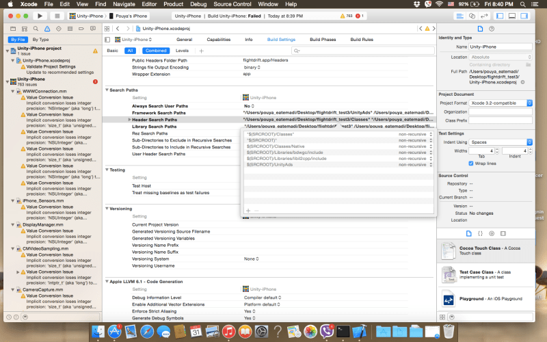
Task: Open the Find navigator
Action: tap(36, 29)
